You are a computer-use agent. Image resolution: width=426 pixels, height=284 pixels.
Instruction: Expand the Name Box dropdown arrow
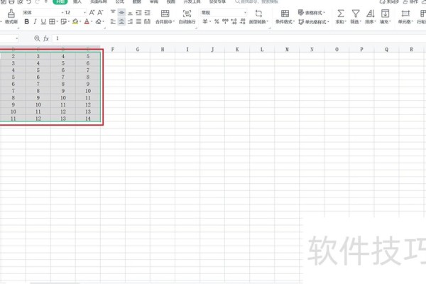17,38
